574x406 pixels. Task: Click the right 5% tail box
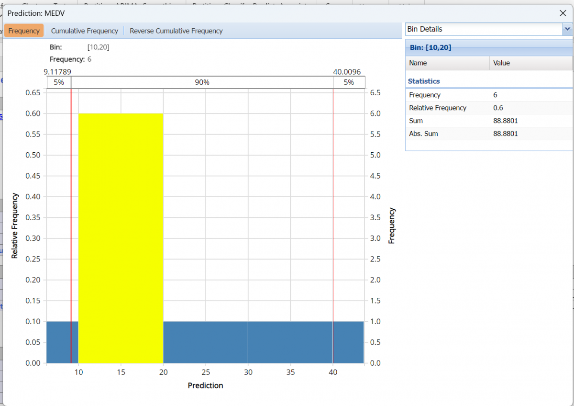pos(349,82)
